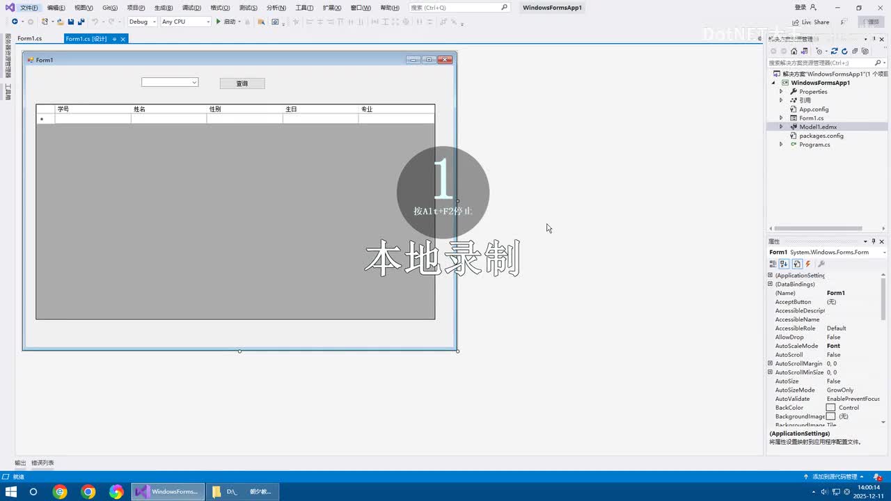
Task: Expand the (DataBindings) property group
Action: (x=771, y=284)
